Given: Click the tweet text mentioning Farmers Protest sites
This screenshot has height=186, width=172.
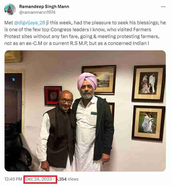Looking at the screenshot, I should tap(85, 33).
